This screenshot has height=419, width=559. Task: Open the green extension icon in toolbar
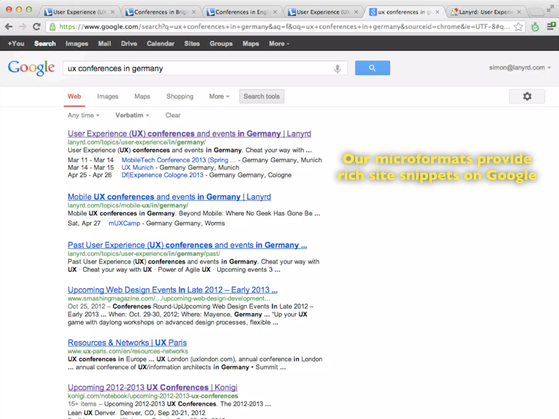coord(535,27)
